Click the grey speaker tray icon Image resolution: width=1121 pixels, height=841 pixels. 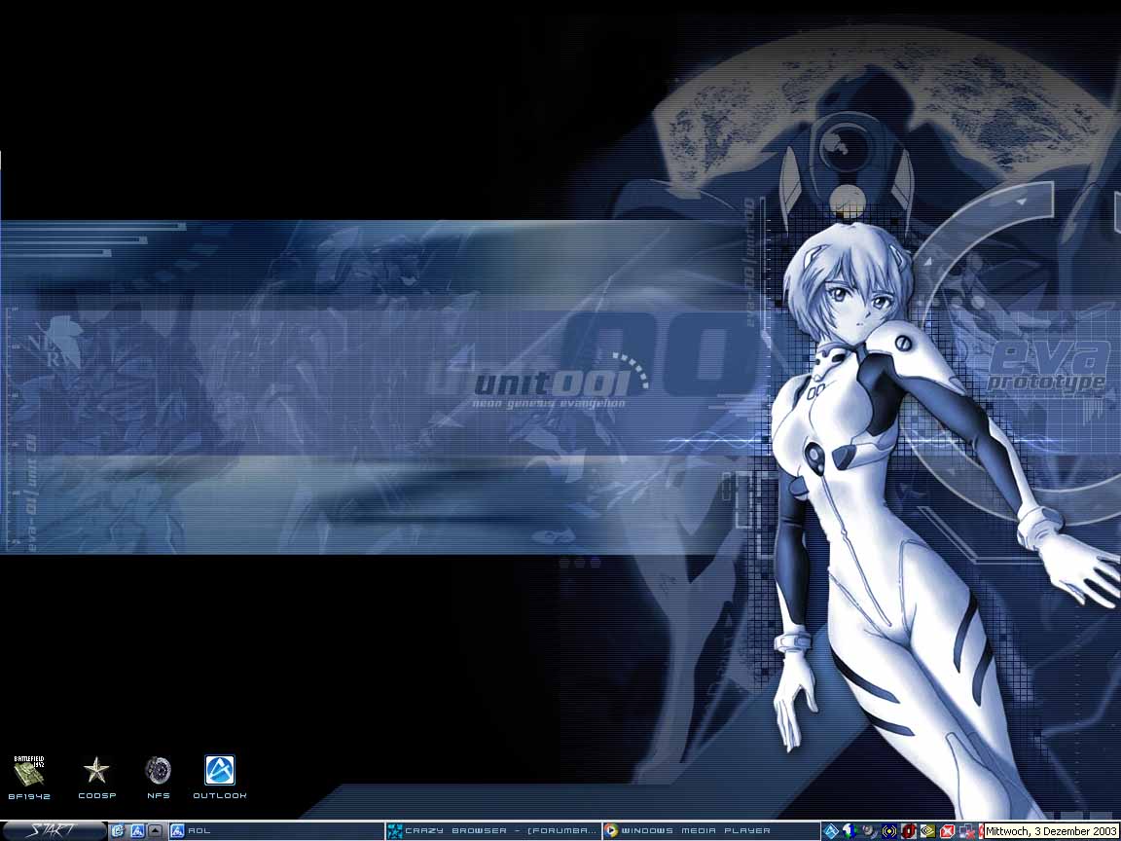tap(869, 831)
